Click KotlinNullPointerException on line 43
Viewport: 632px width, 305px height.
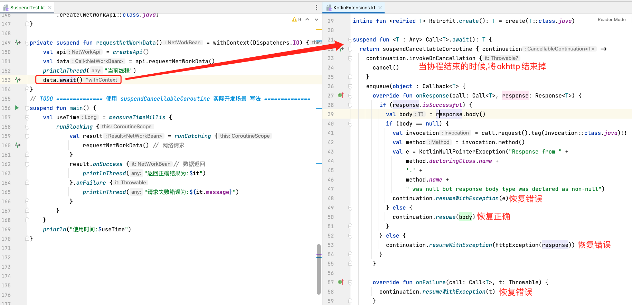(x=462, y=151)
